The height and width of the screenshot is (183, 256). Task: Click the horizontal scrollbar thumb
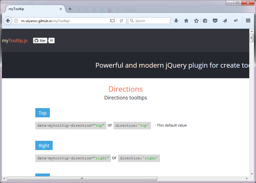point(82,179)
